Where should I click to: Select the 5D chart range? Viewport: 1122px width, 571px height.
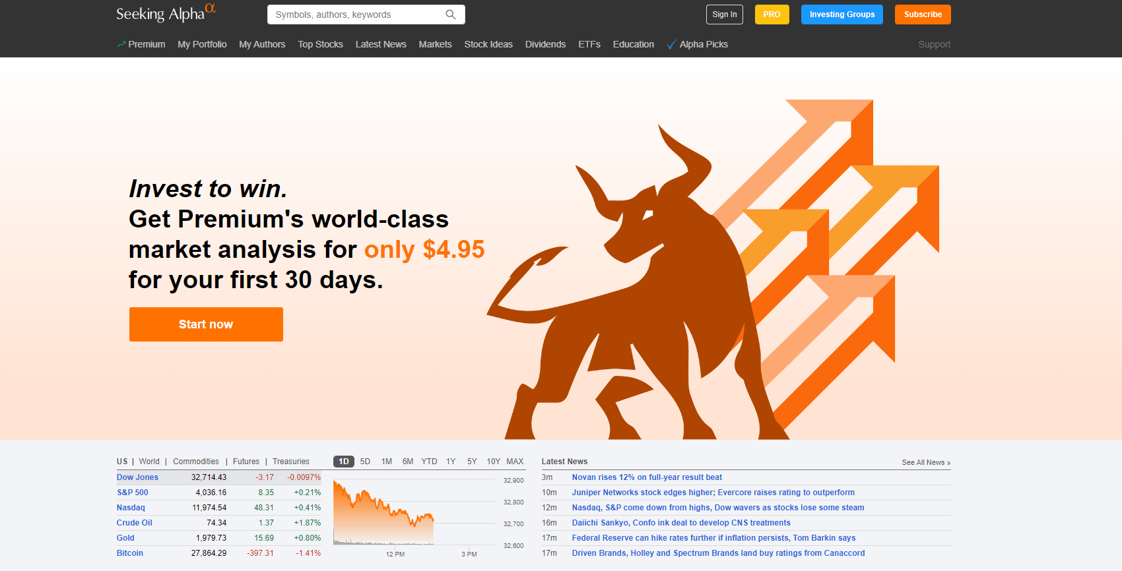click(x=365, y=462)
